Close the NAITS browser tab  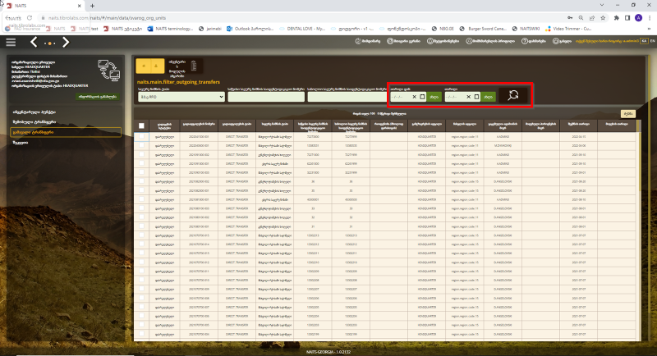click(x=79, y=6)
